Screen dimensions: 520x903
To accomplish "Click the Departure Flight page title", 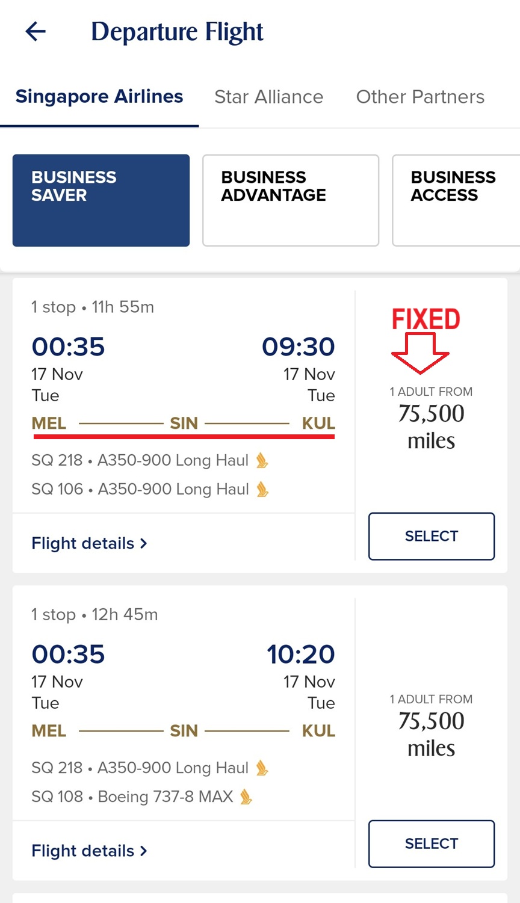I will click(177, 32).
